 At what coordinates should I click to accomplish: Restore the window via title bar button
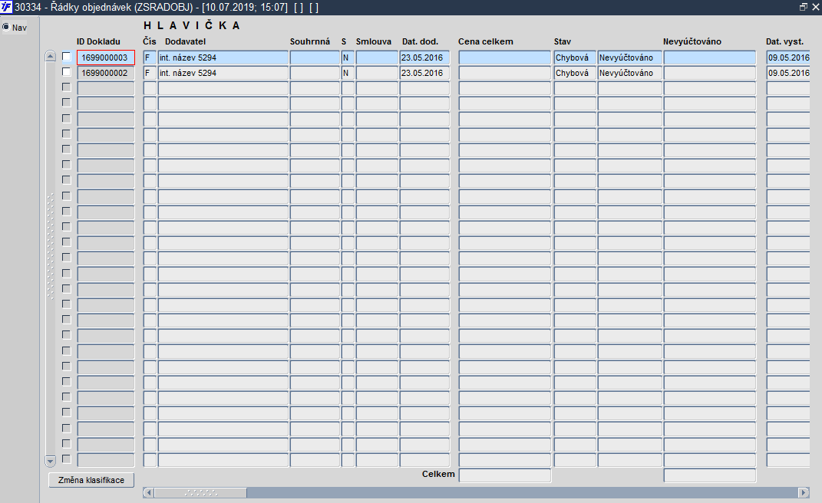(803, 7)
